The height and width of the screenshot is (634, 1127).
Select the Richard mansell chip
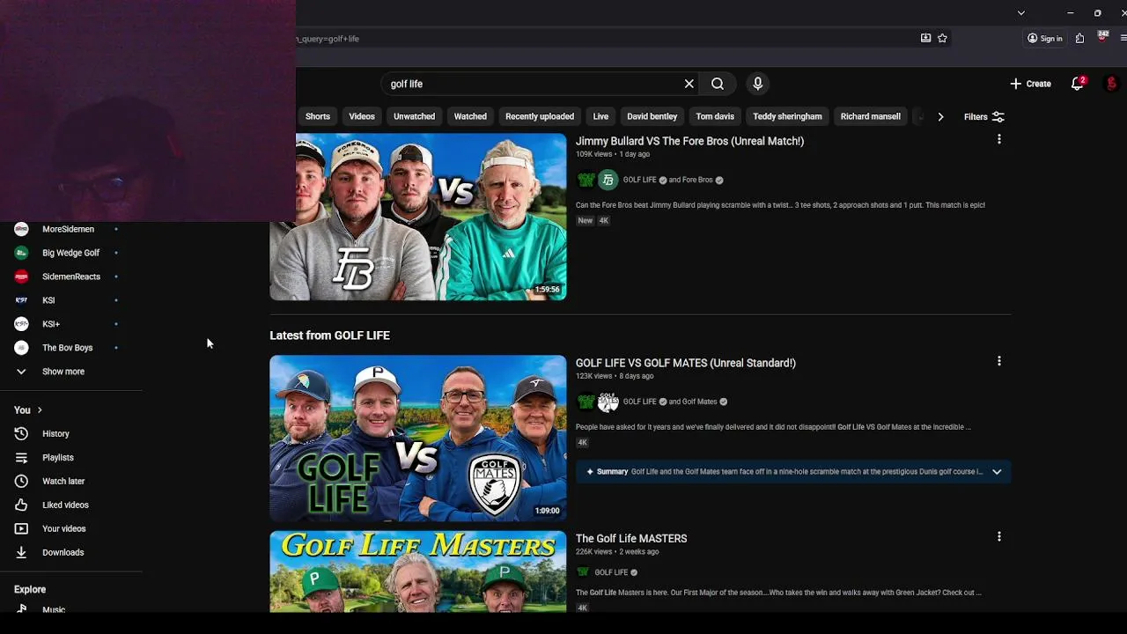(x=871, y=116)
